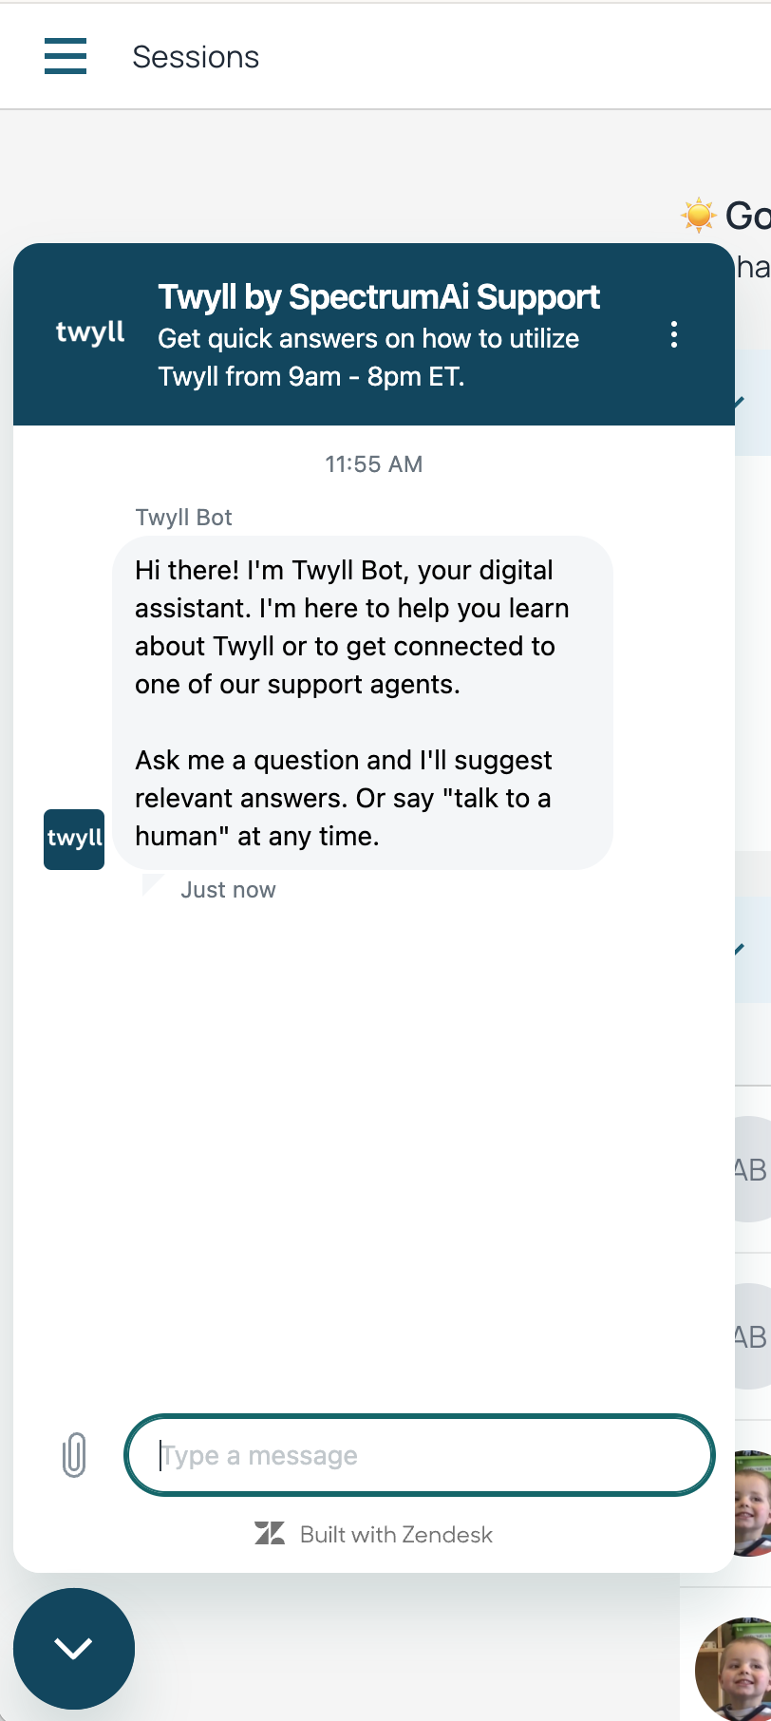Open child photo avatar beside message field

click(753, 1504)
